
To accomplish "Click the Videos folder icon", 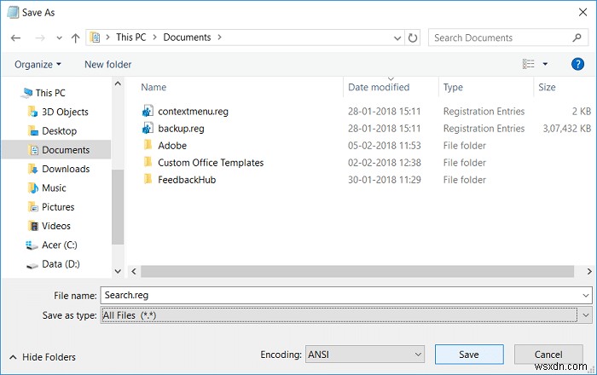I will (x=33, y=226).
